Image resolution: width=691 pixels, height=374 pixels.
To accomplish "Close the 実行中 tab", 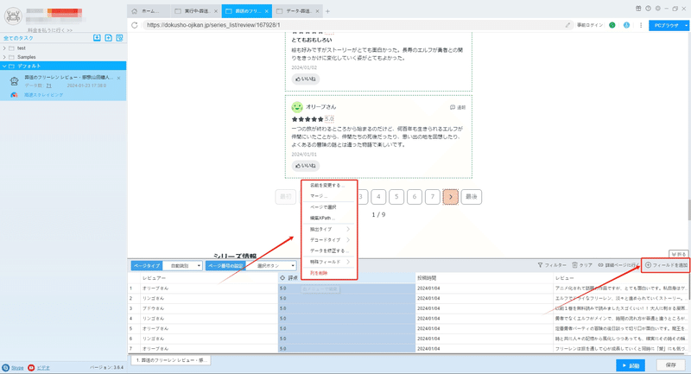I will tap(215, 11).
